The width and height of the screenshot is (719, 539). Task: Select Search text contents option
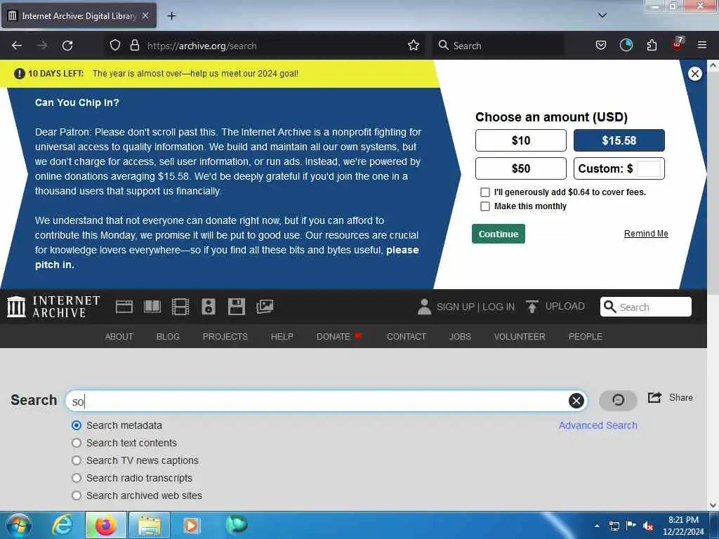click(77, 443)
